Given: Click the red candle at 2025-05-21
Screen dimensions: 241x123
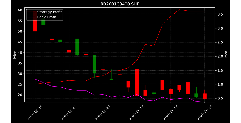Looking at the screenshot, I should [x=69, y=51].
